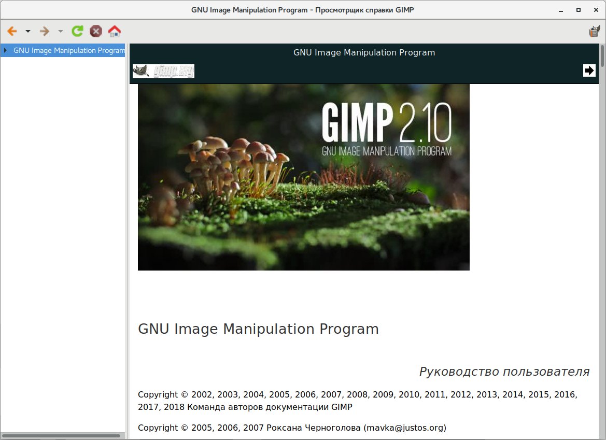Go to next page with black arrow
Image resolution: width=606 pixels, height=440 pixels.
[x=589, y=70]
